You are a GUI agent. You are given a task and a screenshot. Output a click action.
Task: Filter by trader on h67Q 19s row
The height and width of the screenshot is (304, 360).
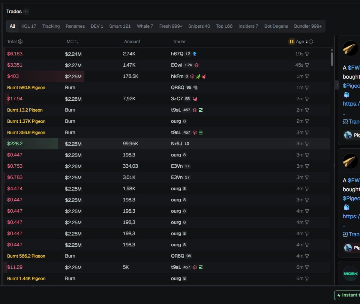307,54
